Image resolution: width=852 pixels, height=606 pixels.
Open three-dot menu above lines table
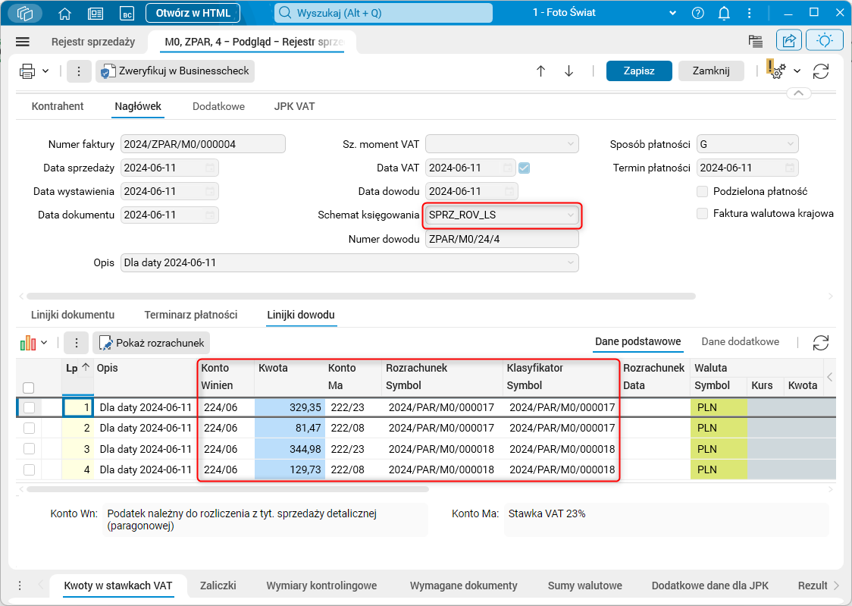click(76, 343)
